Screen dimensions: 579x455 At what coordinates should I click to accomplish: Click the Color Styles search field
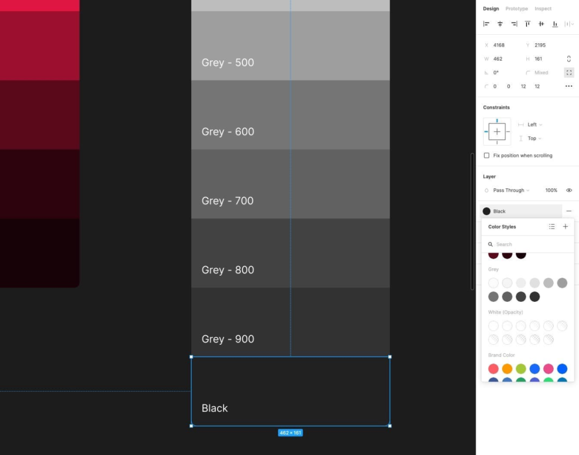point(528,244)
